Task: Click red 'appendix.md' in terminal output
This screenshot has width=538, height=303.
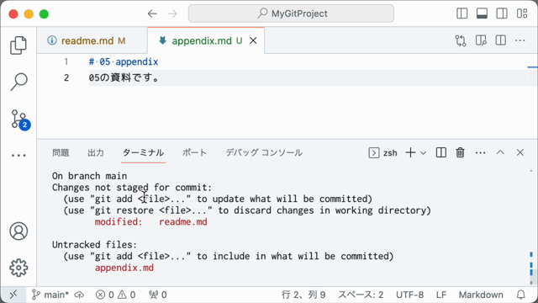Action: 124,268
